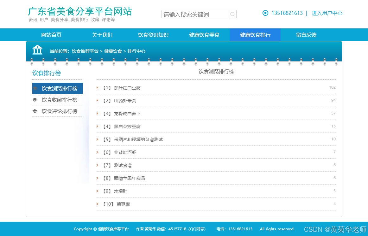368x236 pixels.
Task: Click the orange arrow beside 龙骨炖白萝卜
Action: 98,114
